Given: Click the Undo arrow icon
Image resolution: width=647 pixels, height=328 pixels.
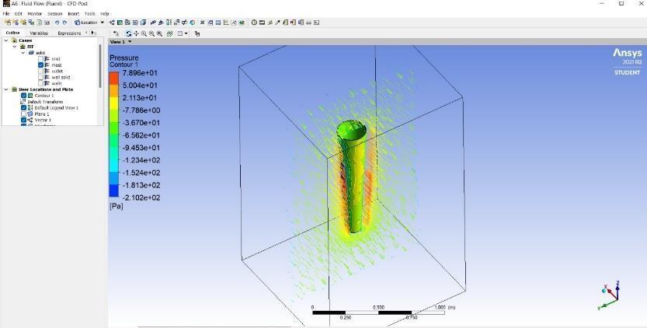Looking at the screenshot, I should pos(57,23).
